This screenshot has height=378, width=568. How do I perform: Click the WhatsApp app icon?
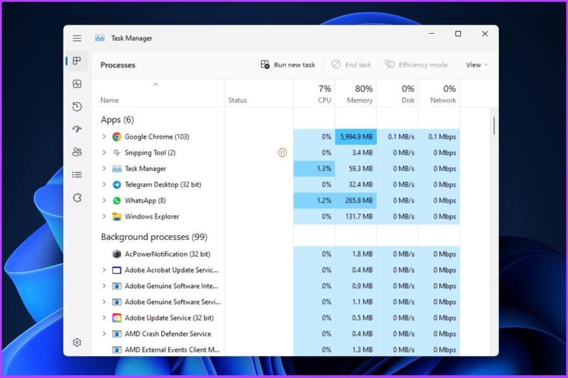(116, 201)
